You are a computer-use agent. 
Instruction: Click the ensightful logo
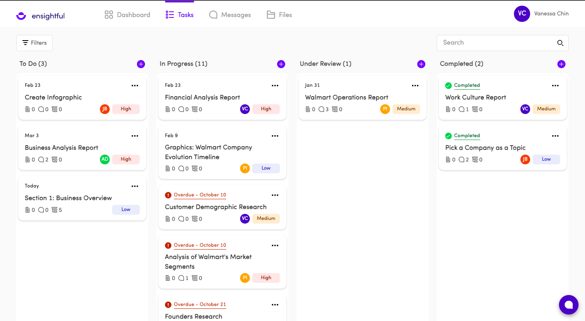point(40,16)
